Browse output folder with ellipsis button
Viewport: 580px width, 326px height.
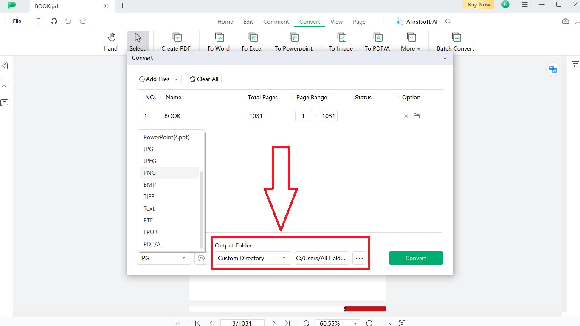coord(359,258)
